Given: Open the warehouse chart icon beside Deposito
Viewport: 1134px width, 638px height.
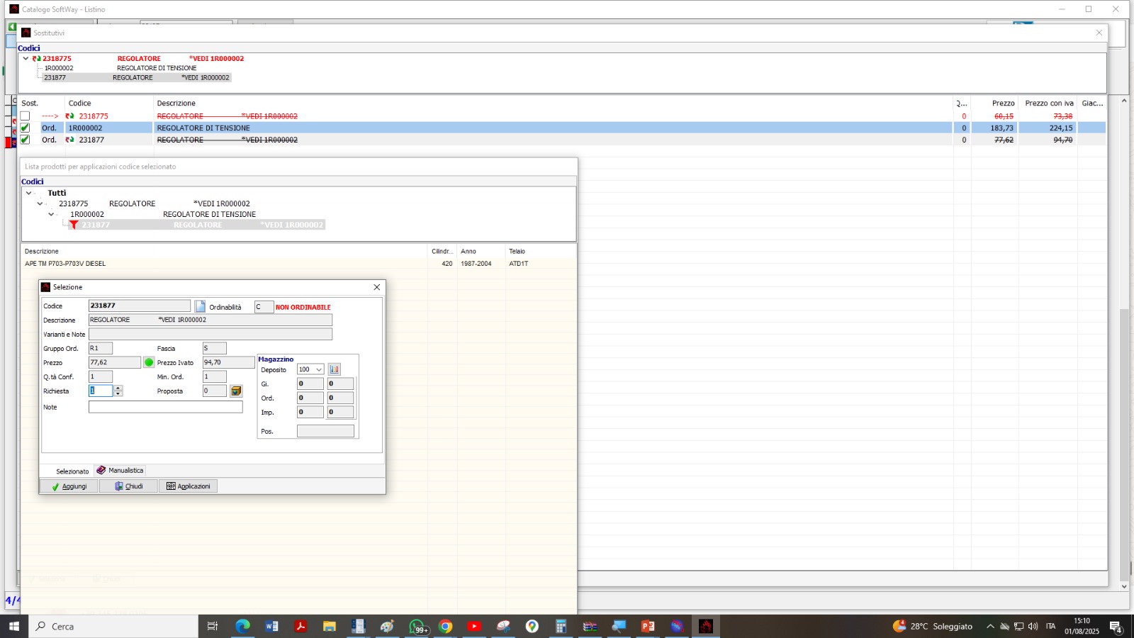Looking at the screenshot, I should pyautogui.click(x=334, y=369).
